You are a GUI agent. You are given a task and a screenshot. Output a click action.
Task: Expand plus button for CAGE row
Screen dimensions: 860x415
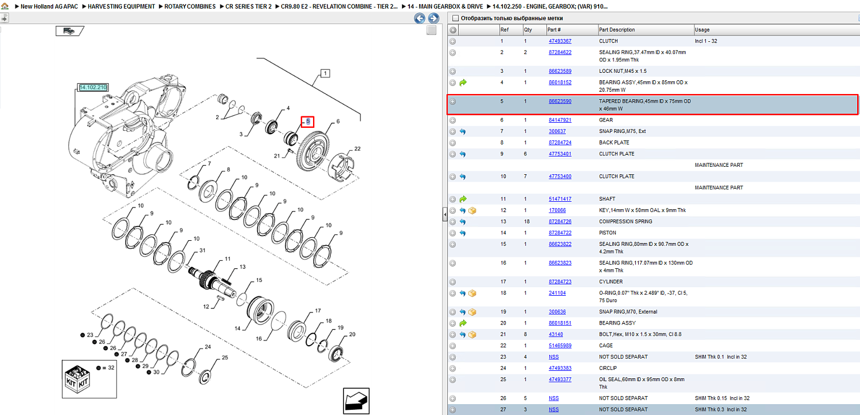tap(453, 346)
